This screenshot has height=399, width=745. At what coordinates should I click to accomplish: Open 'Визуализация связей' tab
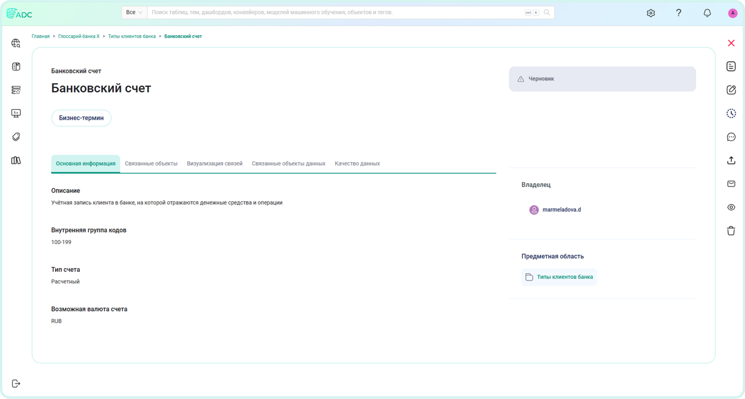click(x=215, y=164)
